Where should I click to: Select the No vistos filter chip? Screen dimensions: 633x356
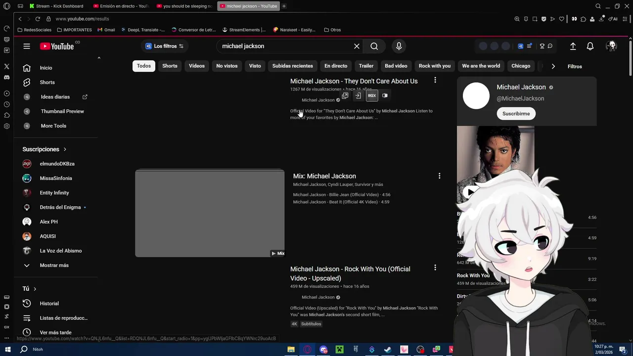[x=227, y=66]
